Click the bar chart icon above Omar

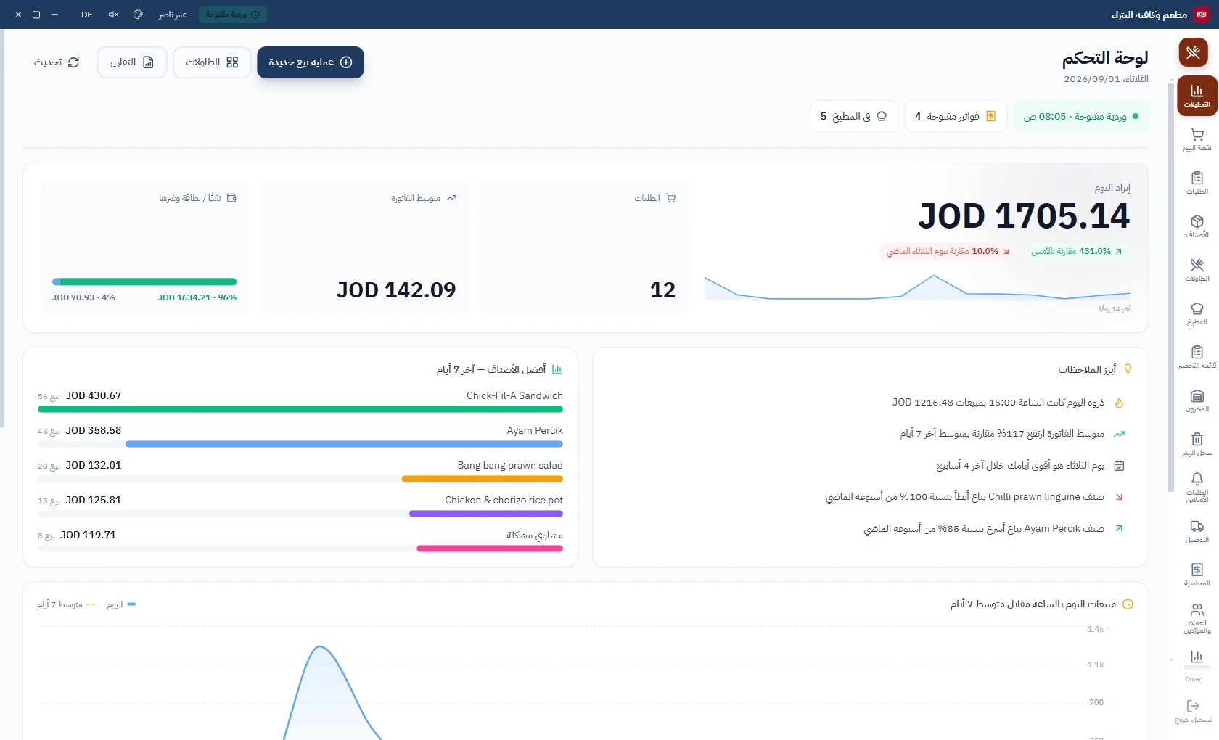1197,657
